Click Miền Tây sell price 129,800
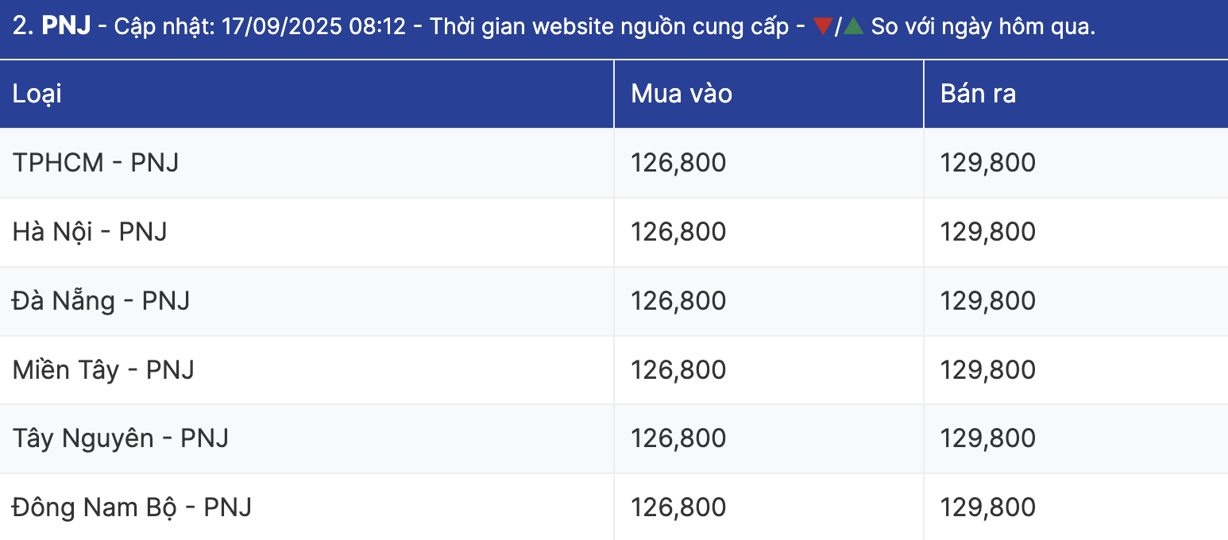Viewport: 1228px width, 540px height. (x=988, y=370)
